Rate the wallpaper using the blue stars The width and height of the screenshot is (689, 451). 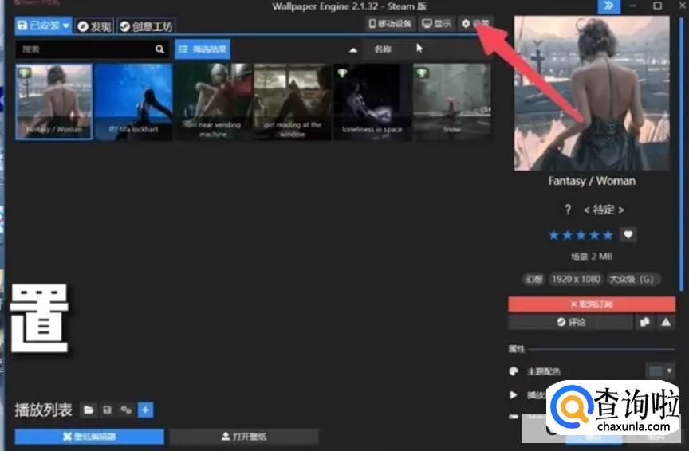(x=581, y=235)
